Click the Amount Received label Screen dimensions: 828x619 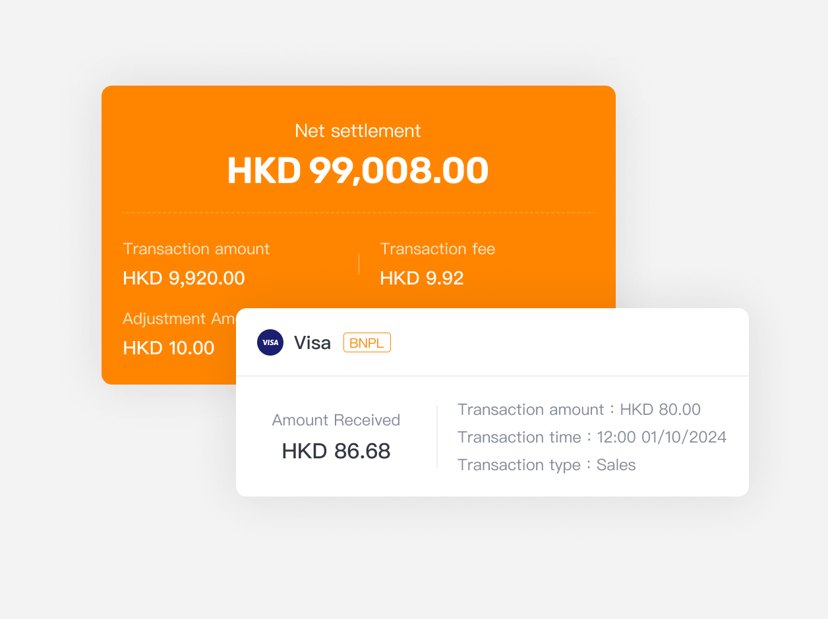click(x=336, y=420)
